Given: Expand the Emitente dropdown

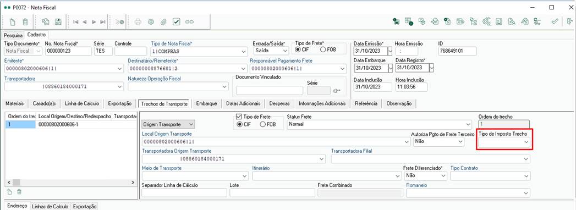Looking at the screenshot, I should [120, 69].
